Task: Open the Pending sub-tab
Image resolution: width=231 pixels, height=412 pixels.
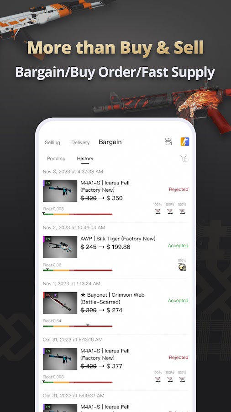Action: pos(56,158)
